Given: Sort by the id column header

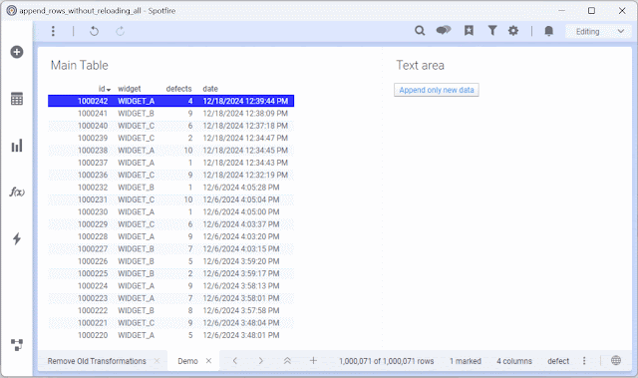Looking at the screenshot, I should 104,89.
